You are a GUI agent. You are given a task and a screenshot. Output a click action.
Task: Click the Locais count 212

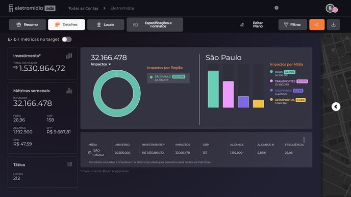[x=16, y=178]
